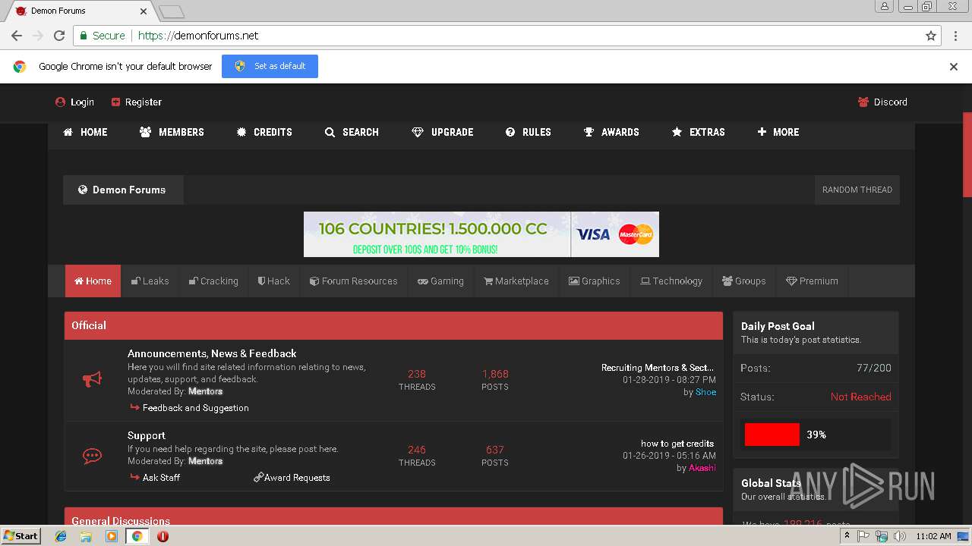
Task: Open the Recruiting Mentors last post
Action: tap(658, 368)
